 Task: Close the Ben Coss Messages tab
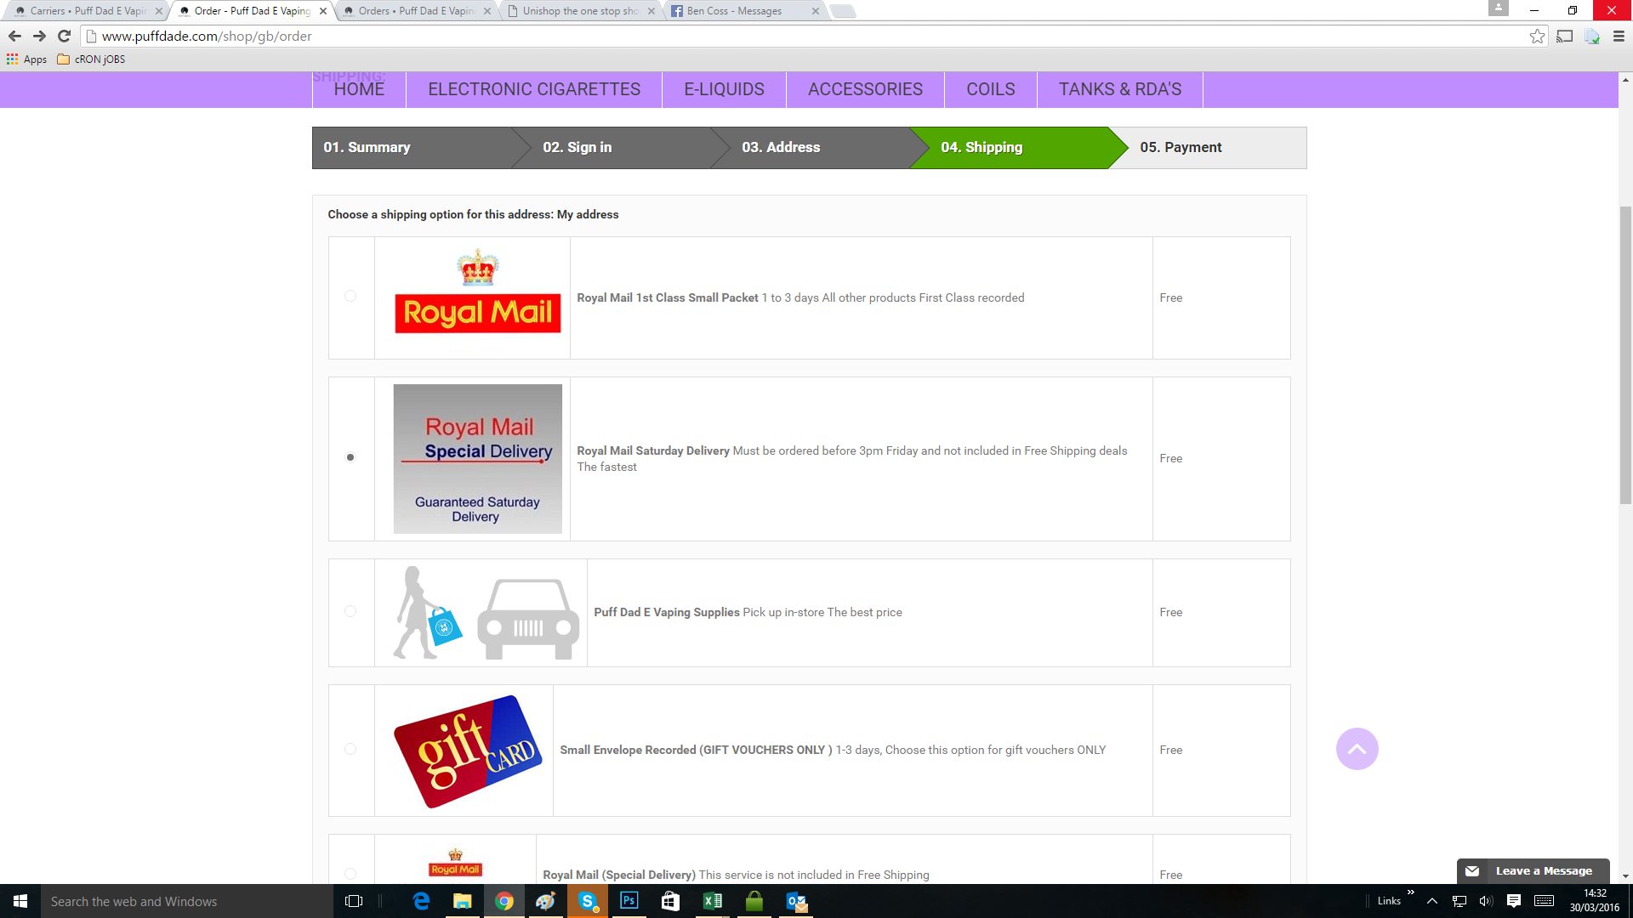816,11
